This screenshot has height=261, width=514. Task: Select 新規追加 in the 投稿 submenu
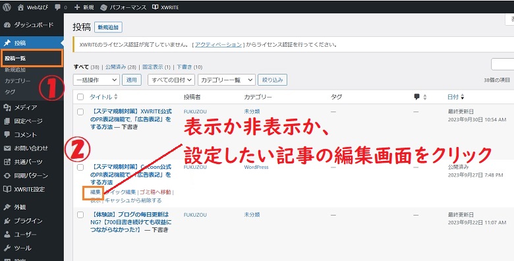pyautogui.click(x=15, y=70)
